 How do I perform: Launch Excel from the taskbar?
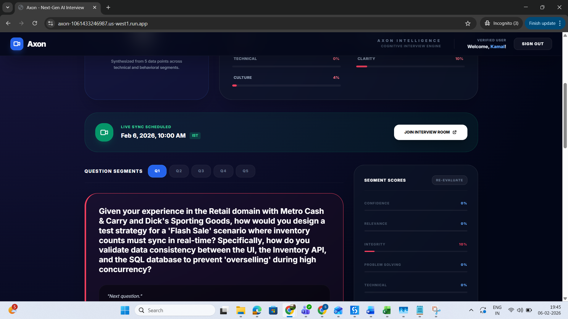click(387, 310)
